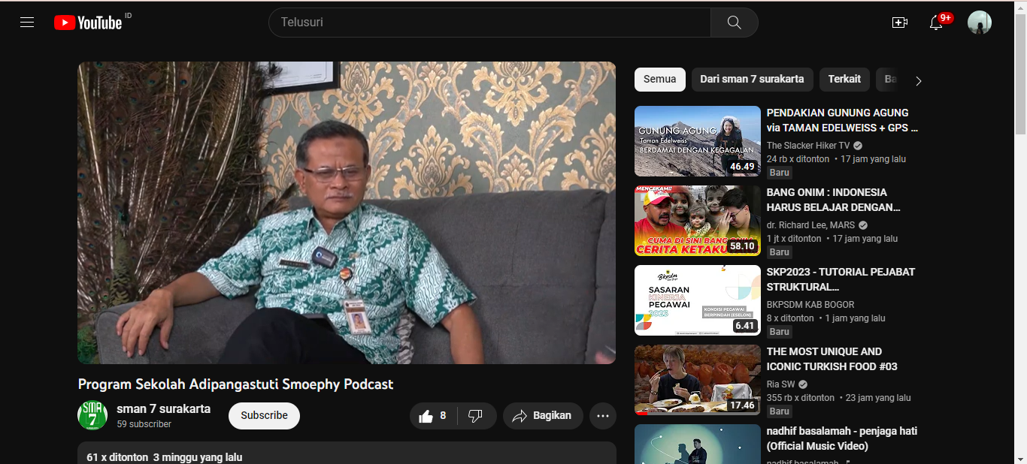Click the search magnifier button
This screenshot has width=1027, height=464.
pyautogui.click(x=735, y=23)
